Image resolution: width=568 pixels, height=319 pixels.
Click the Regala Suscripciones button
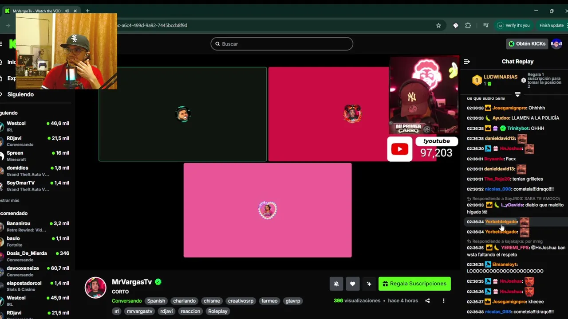pos(414,284)
